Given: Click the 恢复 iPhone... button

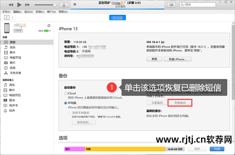Looking at the screenshot, I should coord(178,59).
